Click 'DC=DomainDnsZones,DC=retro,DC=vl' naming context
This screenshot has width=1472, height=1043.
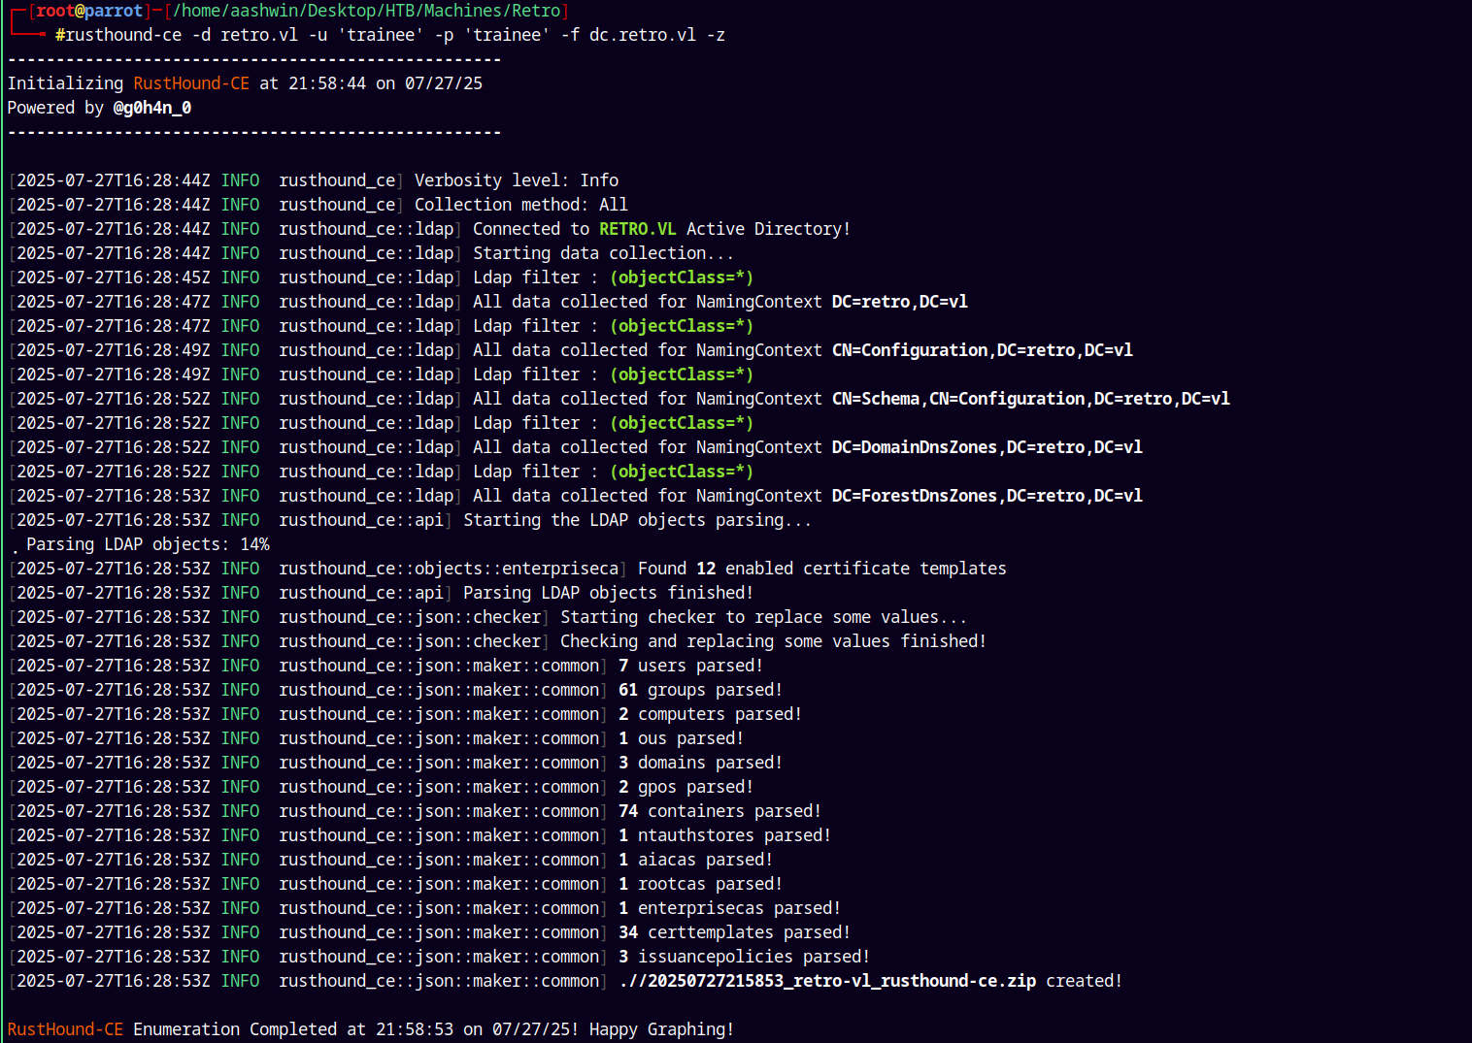point(987,447)
